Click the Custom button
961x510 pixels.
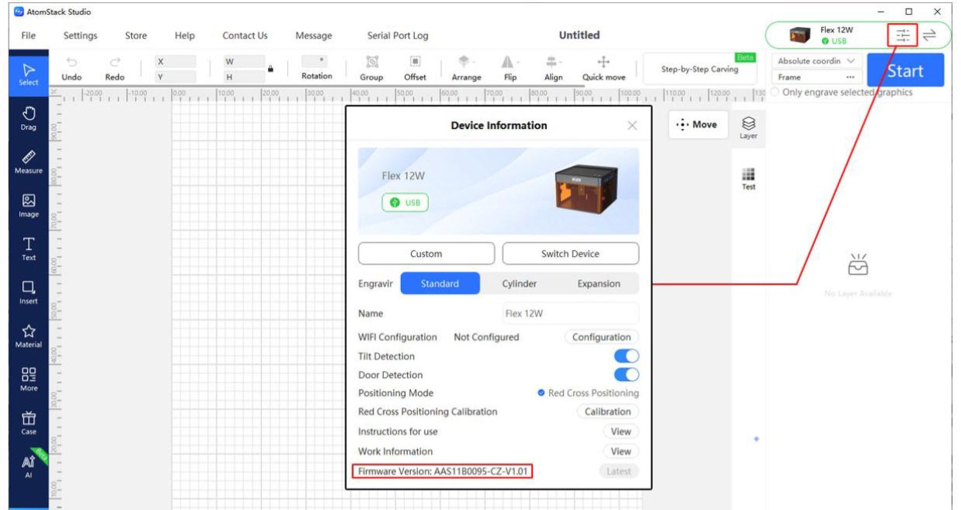point(426,254)
